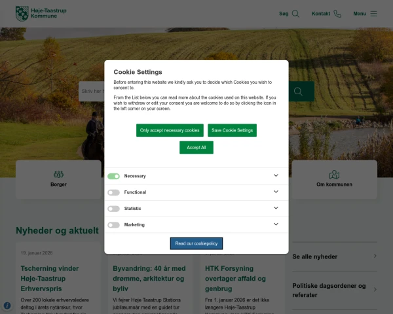Image resolution: width=393 pixels, height=314 pixels.
Task: Expand the Marketing cookies section chevron
Action: click(x=276, y=224)
